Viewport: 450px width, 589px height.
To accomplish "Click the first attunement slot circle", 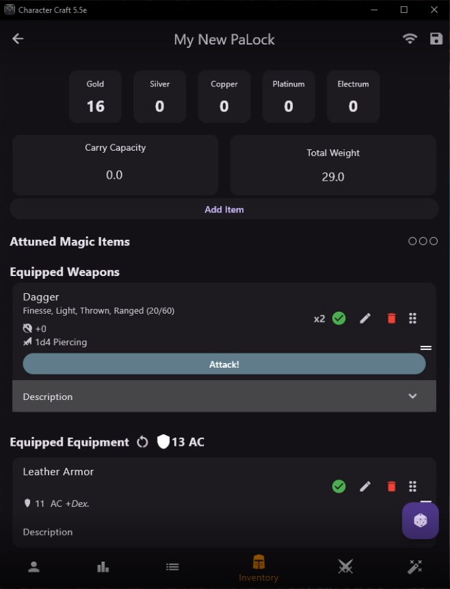I will point(413,241).
